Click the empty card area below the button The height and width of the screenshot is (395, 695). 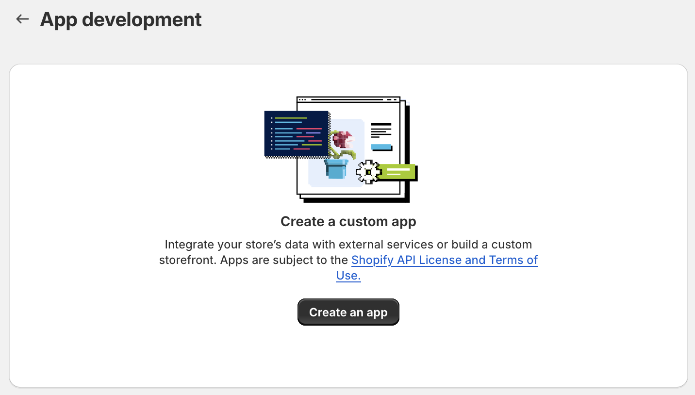(x=348, y=357)
